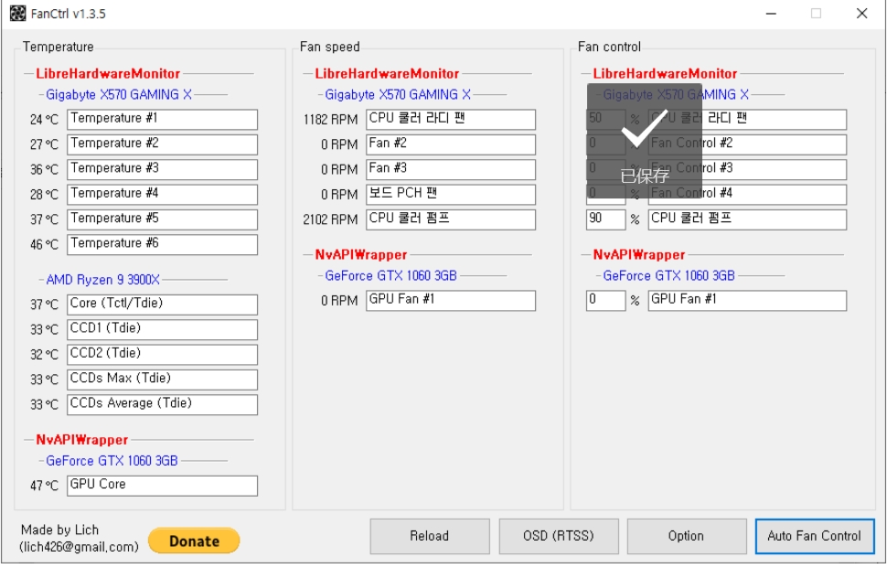Click the CPU 쿨러 펌프 fan speed name field
The width and height of the screenshot is (887, 568).
[x=451, y=219]
